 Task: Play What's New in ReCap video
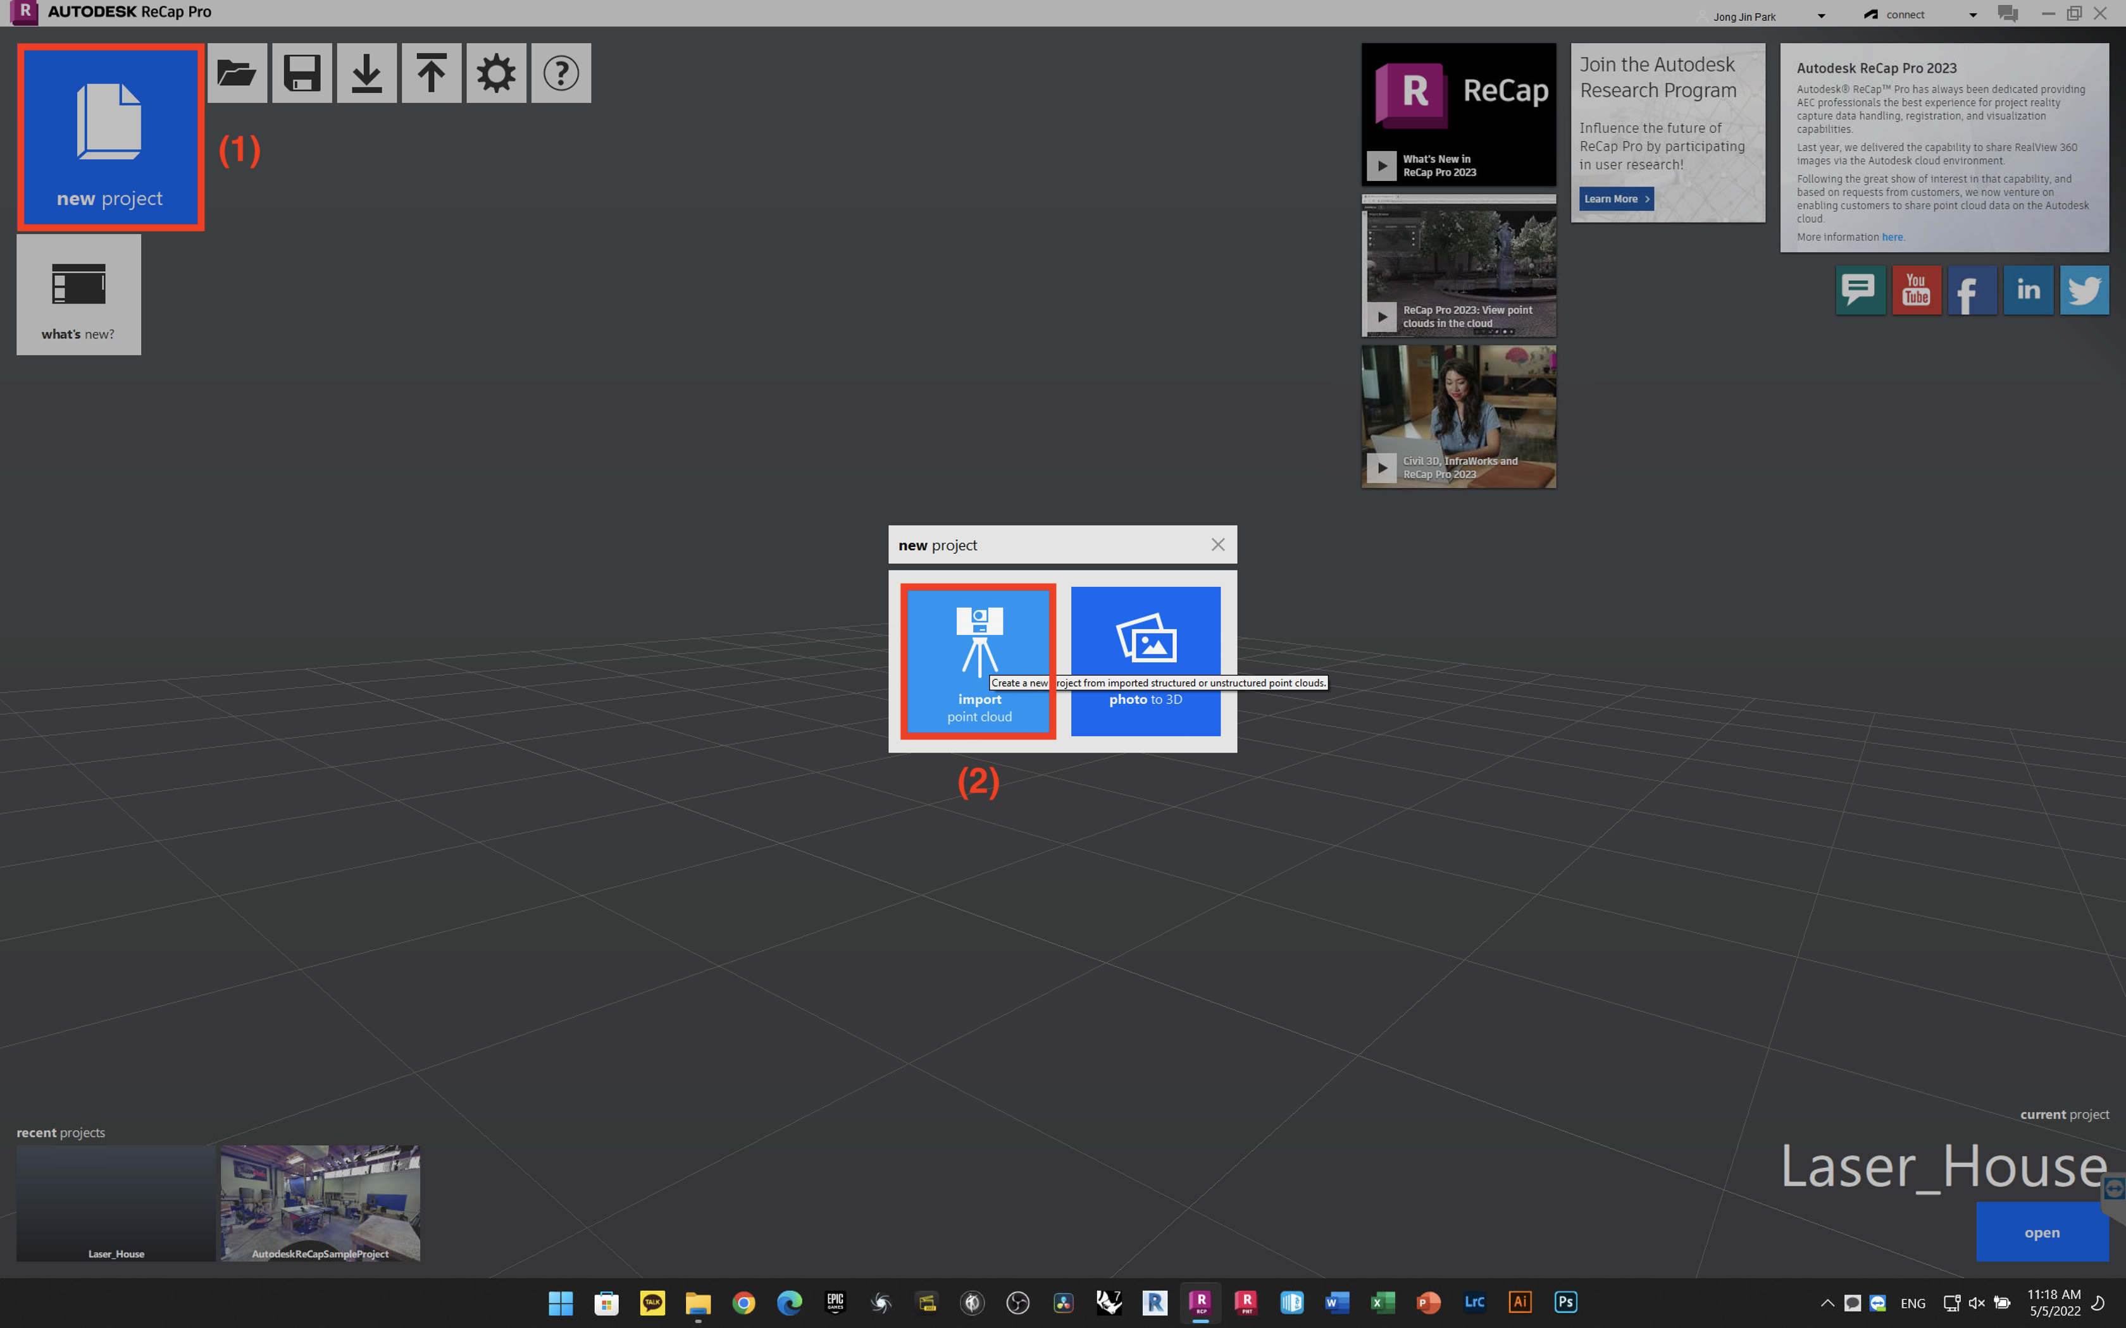point(1381,166)
